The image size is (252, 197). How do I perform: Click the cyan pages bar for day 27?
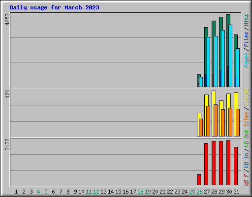pos(208,62)
